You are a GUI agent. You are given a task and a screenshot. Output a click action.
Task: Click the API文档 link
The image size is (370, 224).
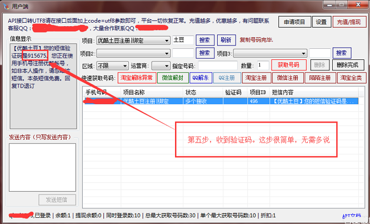pyautogui.click(x=352, y=216)
